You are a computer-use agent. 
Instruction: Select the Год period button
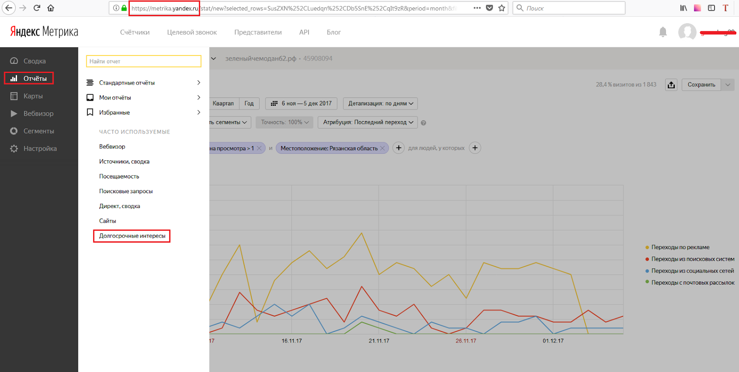(x=249, y=104)
